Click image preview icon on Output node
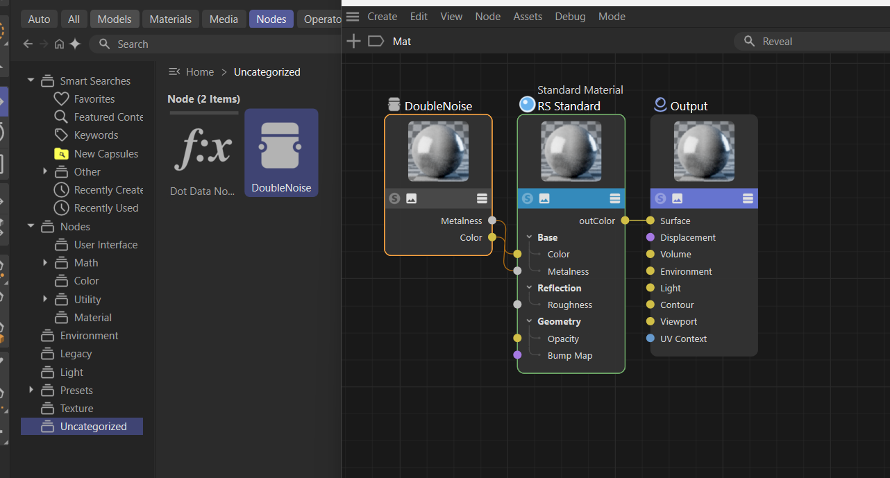This screenshot has width=890, height=478. (x=677, y=198)
